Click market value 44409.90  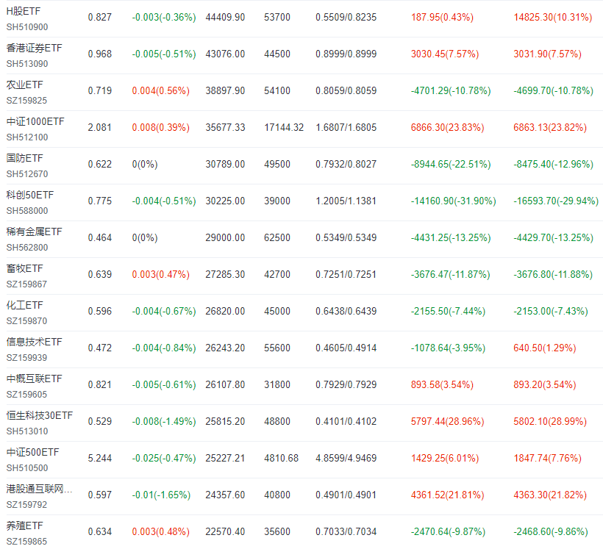[x=225, y=18]
